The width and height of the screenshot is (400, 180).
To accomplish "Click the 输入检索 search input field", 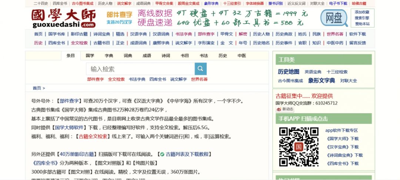I will [140, 69].
